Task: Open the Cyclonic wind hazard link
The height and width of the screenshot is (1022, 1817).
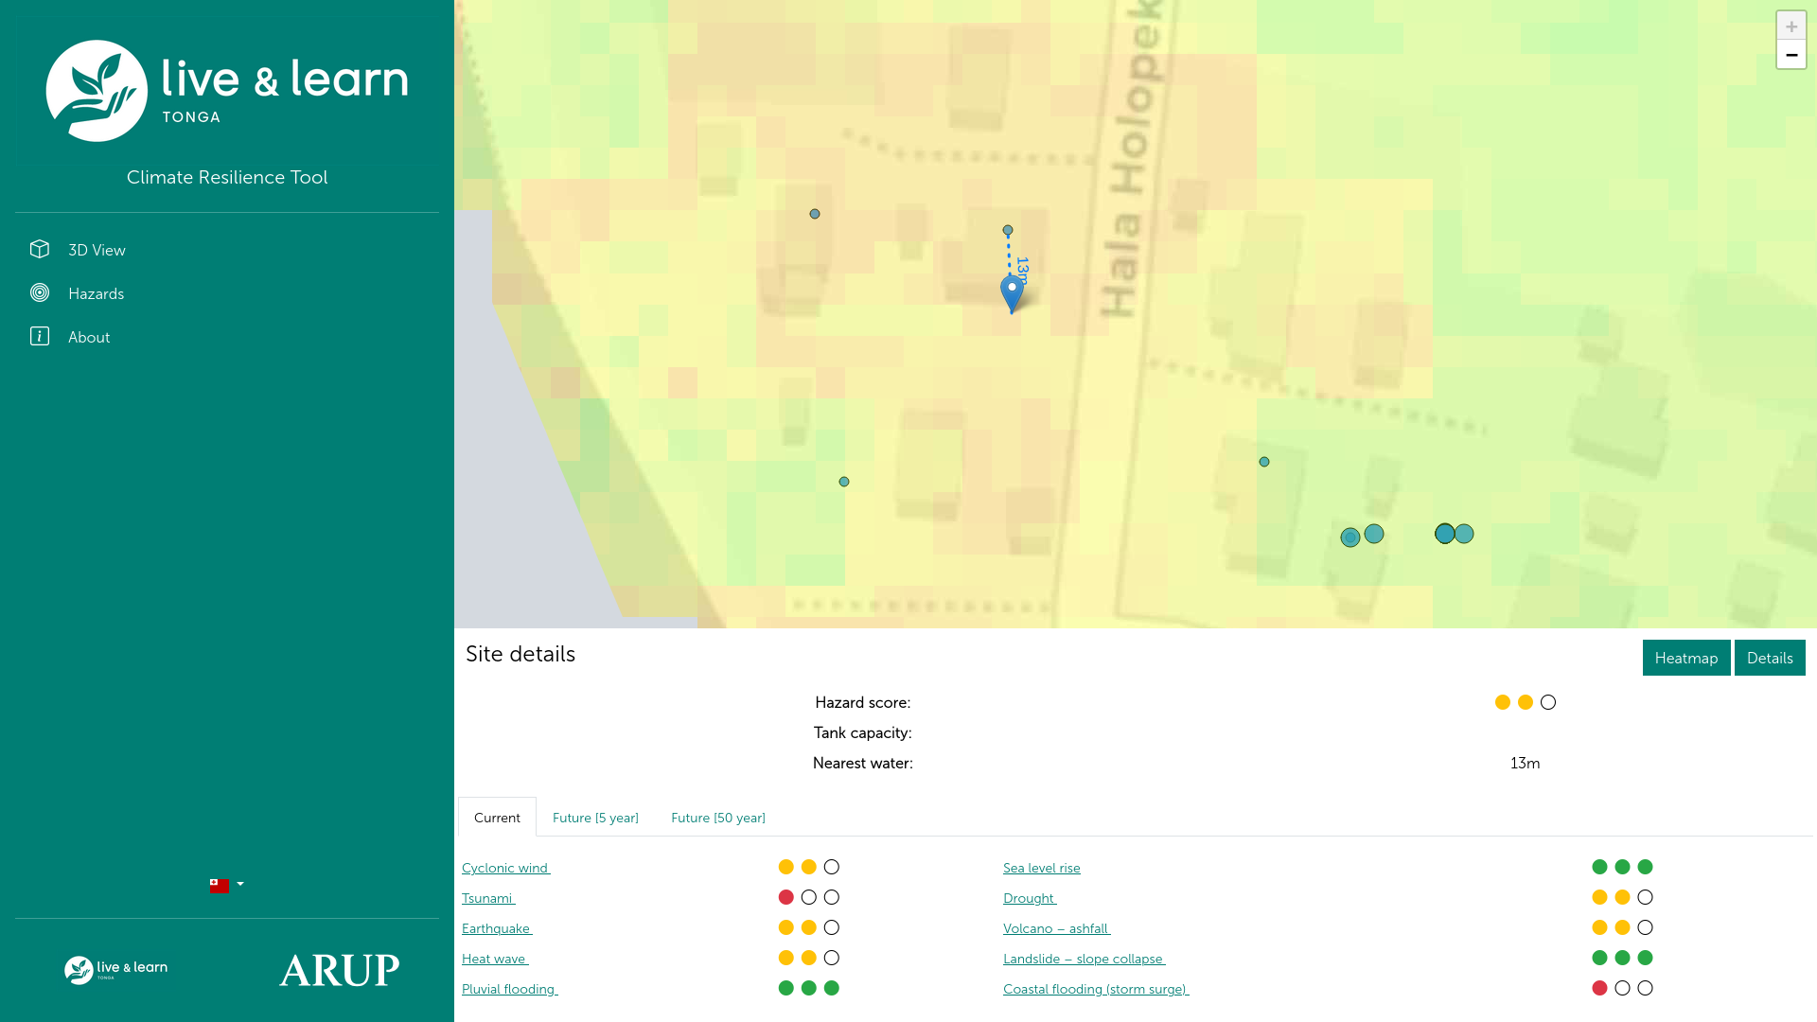Action: pyautogui.click(x=505, y=868)
